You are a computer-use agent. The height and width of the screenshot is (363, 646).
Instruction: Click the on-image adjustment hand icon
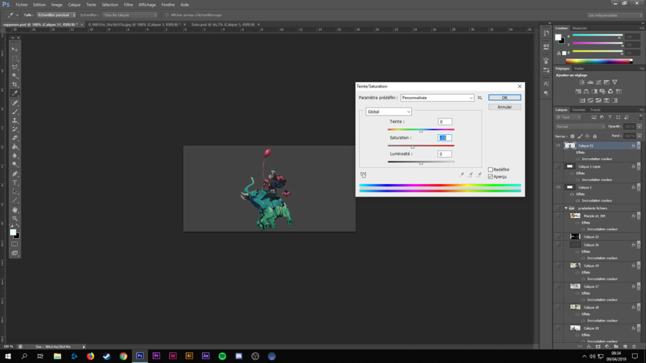pyautogui.click(x=363, y=175)
